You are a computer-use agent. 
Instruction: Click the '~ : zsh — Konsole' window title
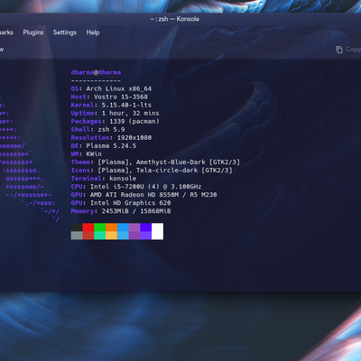point(175,19)
